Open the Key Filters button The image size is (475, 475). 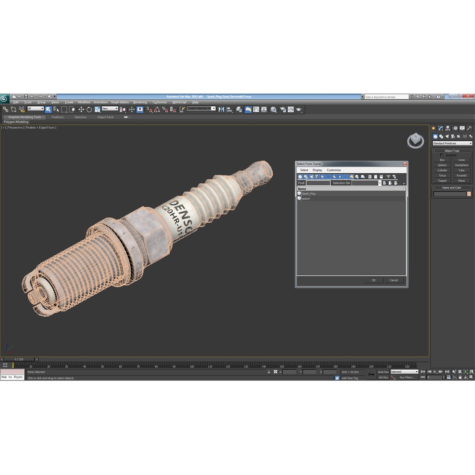point(407,377)
